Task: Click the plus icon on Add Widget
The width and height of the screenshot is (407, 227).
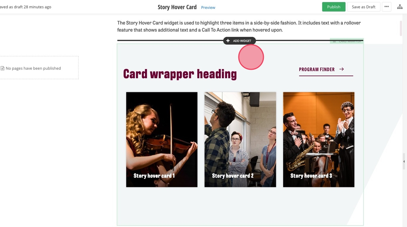Action: point(228,41)
